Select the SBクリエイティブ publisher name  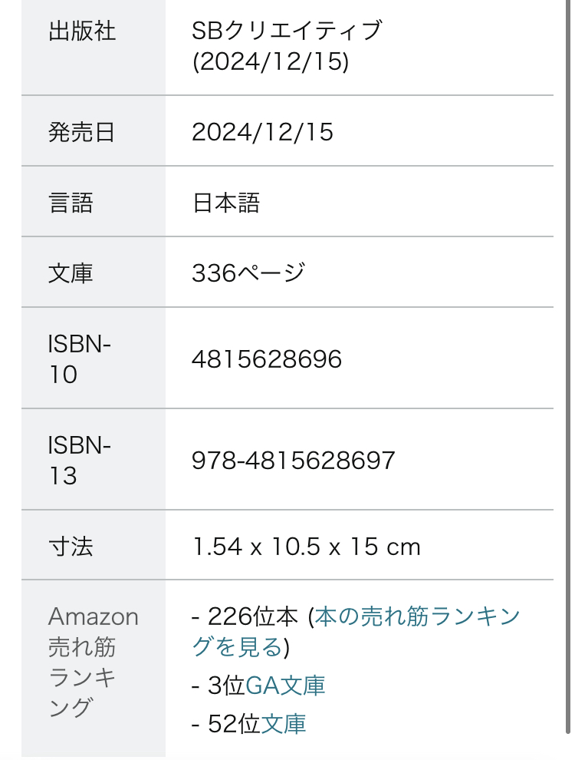tap(287, 31)
